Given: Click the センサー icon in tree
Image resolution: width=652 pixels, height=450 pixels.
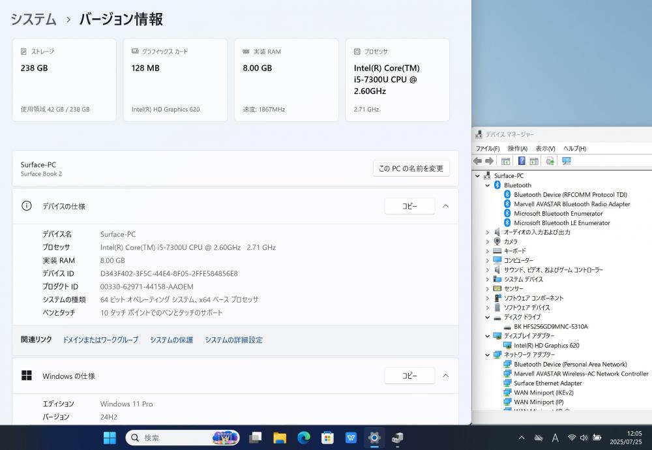Looking at the screenshot, I should click(x=497, y=288).
